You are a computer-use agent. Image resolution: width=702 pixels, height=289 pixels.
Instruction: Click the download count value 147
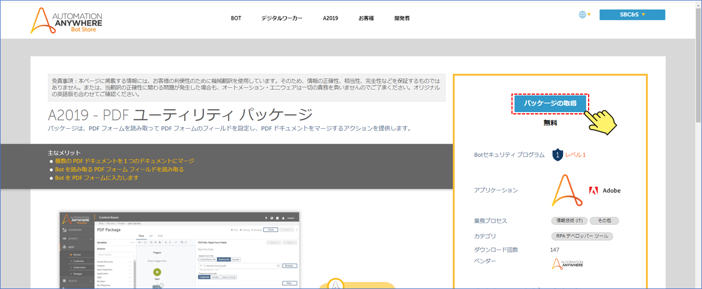pos(556,250)
